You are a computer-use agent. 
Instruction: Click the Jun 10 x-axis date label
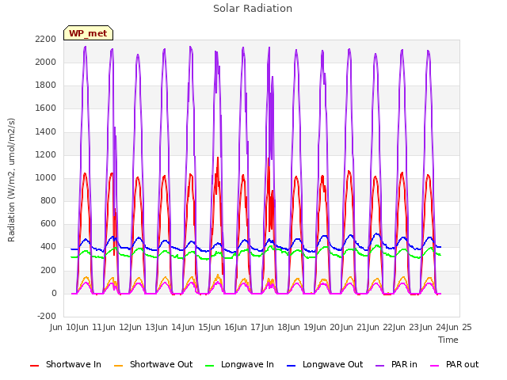coord(63,327)
